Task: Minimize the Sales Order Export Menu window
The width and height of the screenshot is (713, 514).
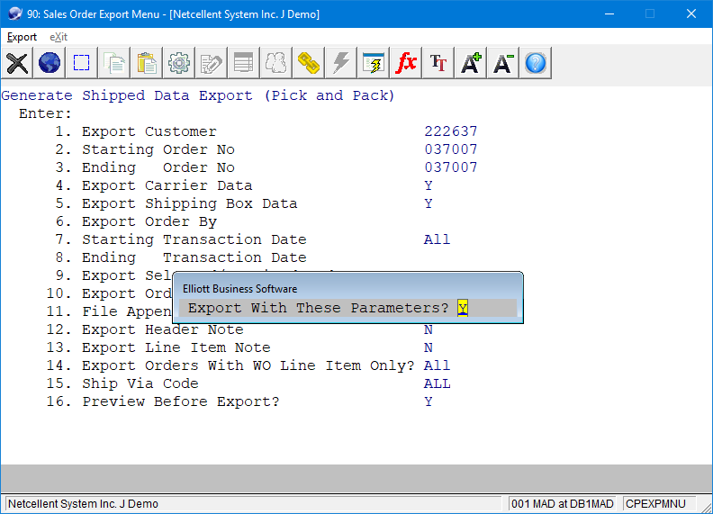Action: [x=609, y=14]
